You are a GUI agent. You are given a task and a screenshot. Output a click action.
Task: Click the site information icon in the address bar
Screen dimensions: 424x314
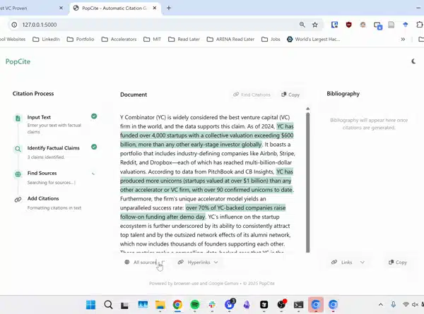click(14, 25)
